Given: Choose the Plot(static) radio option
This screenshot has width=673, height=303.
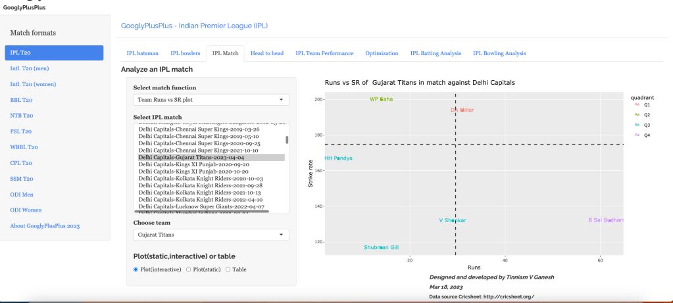Looking at the screenshot, I should [x=189, y=269].
